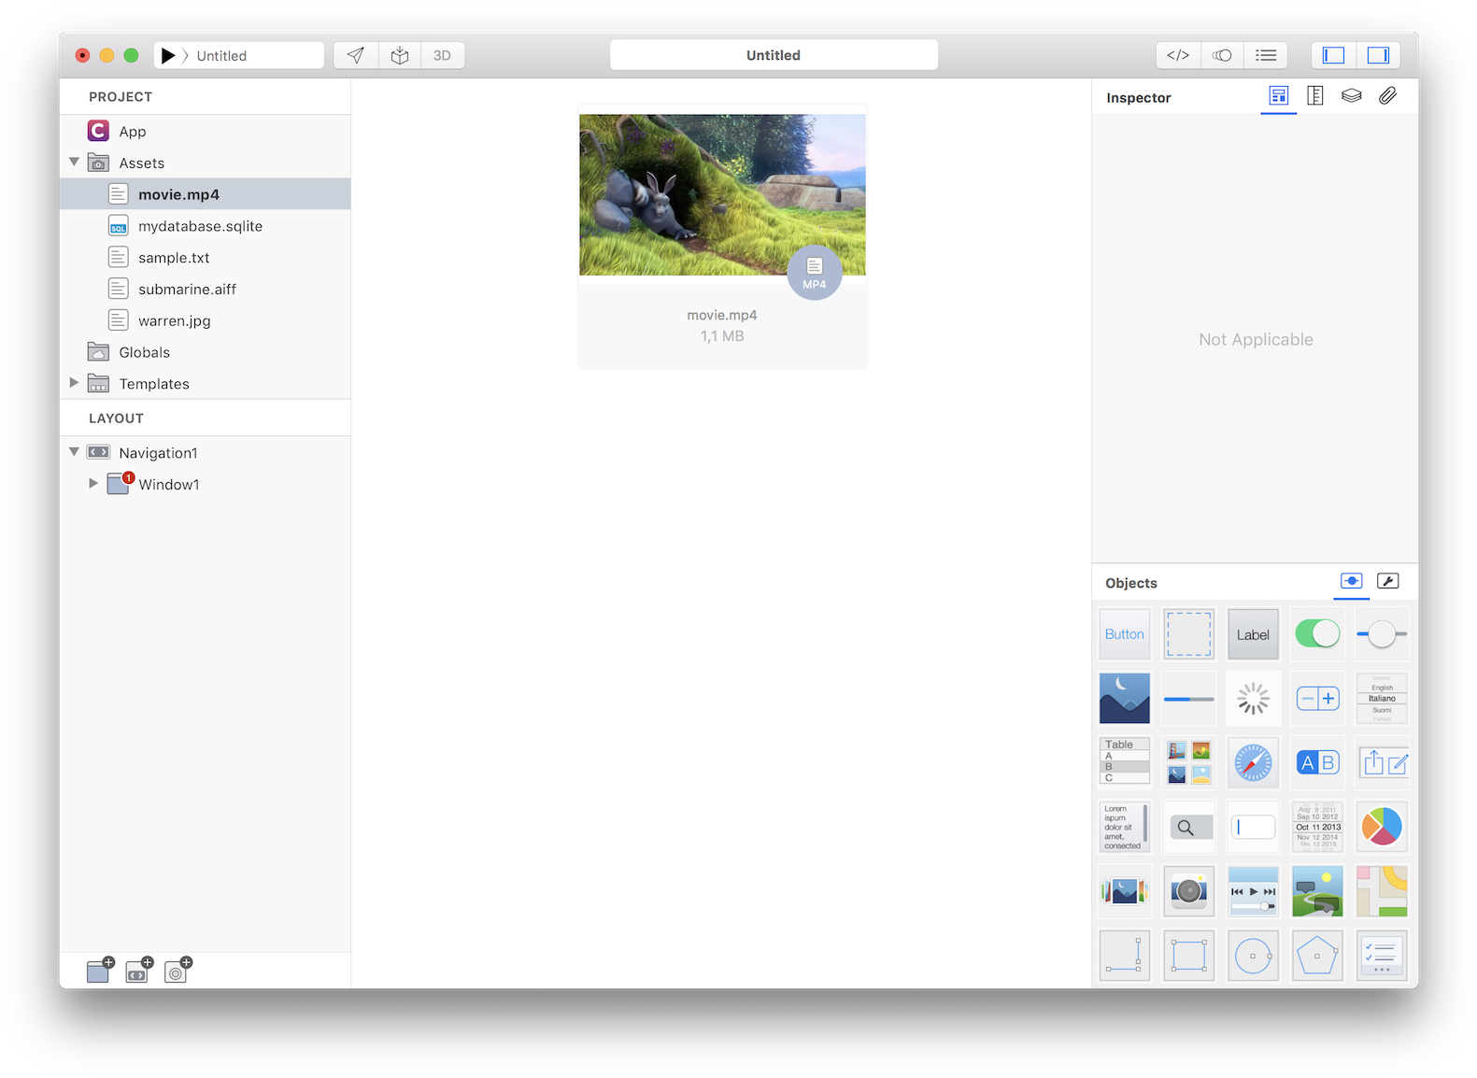1477x1078 pixels.
Task: Click the list view toolbar icon
Action: (x=1266, y=55)
